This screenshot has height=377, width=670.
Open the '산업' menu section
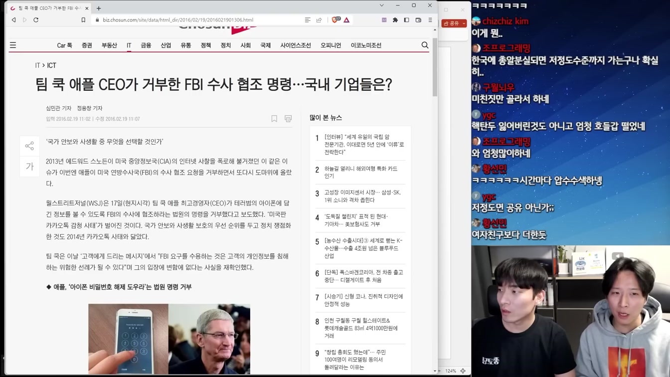click(x=166, y=45)
